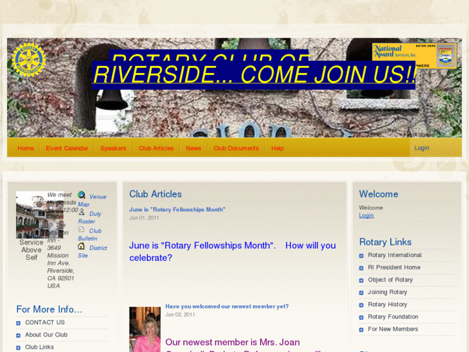Open the Object of Rotary link
Image resolution: width=469 pixels, height=352 pixels.
(390, 280)
